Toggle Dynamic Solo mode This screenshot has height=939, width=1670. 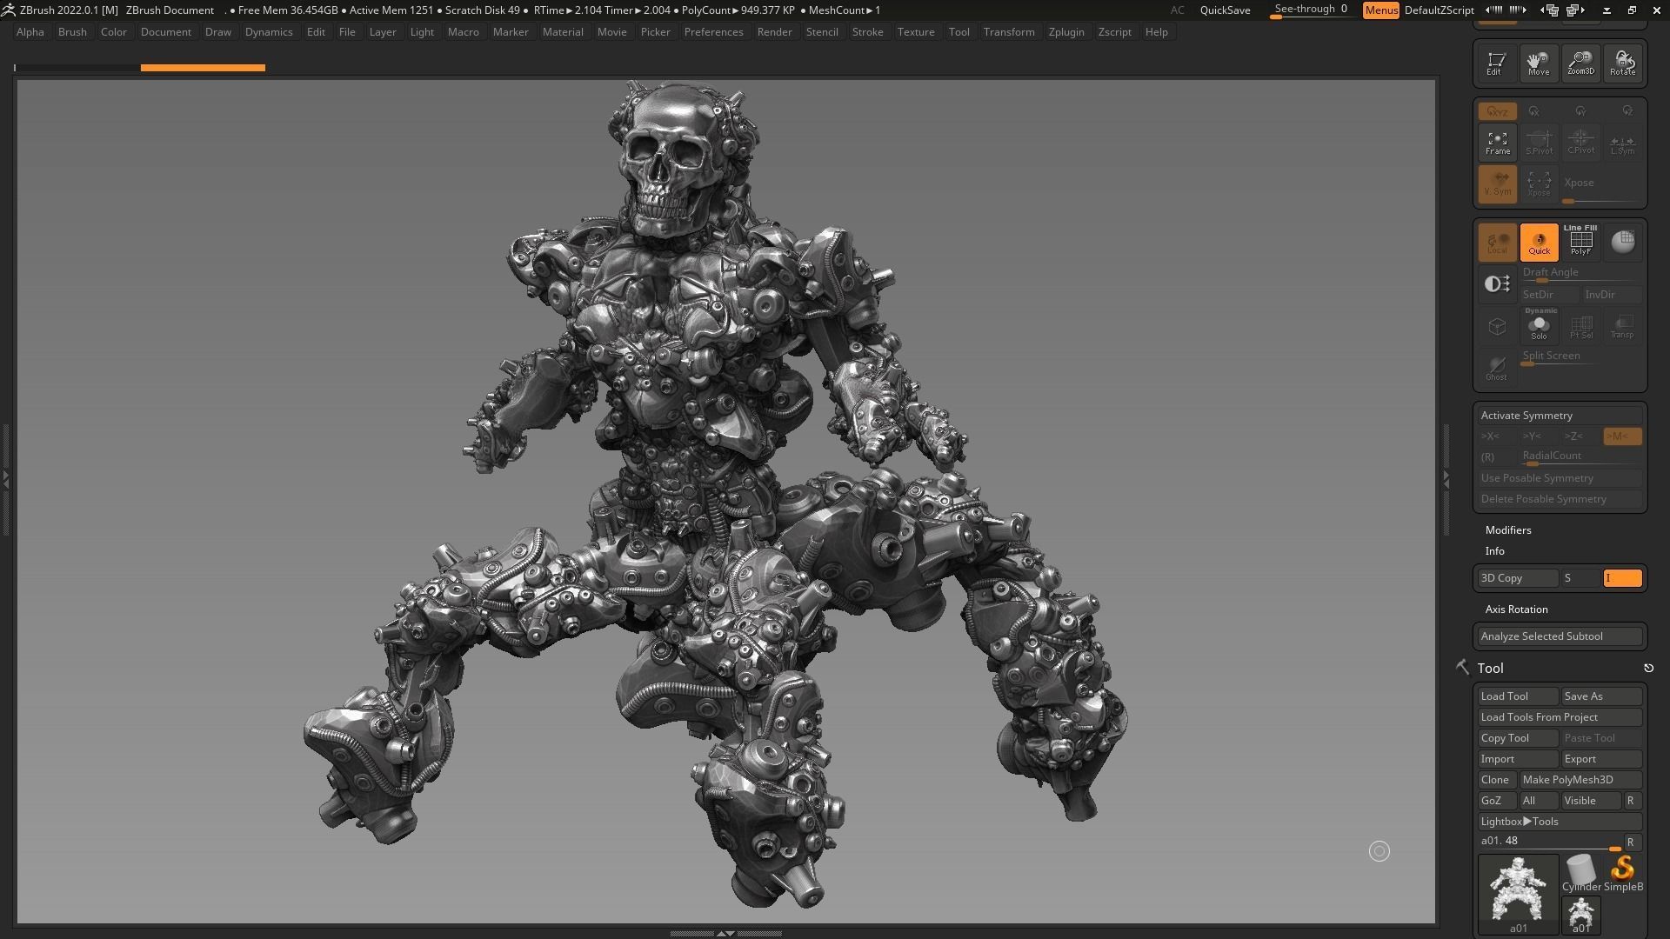coord(1539,324)
